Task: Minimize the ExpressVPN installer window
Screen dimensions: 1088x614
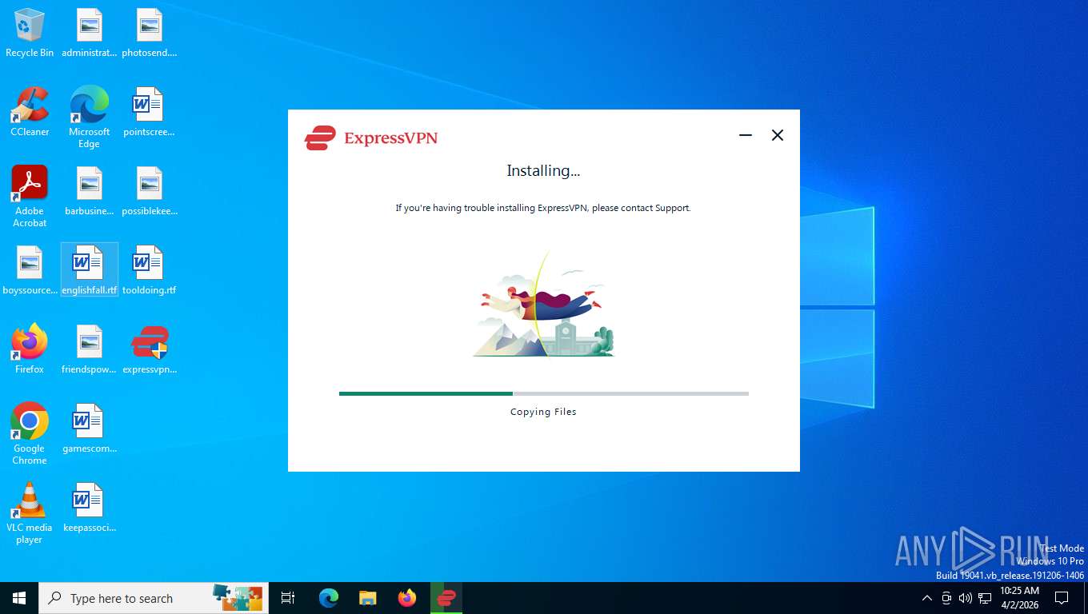Action: pos(746,135)
